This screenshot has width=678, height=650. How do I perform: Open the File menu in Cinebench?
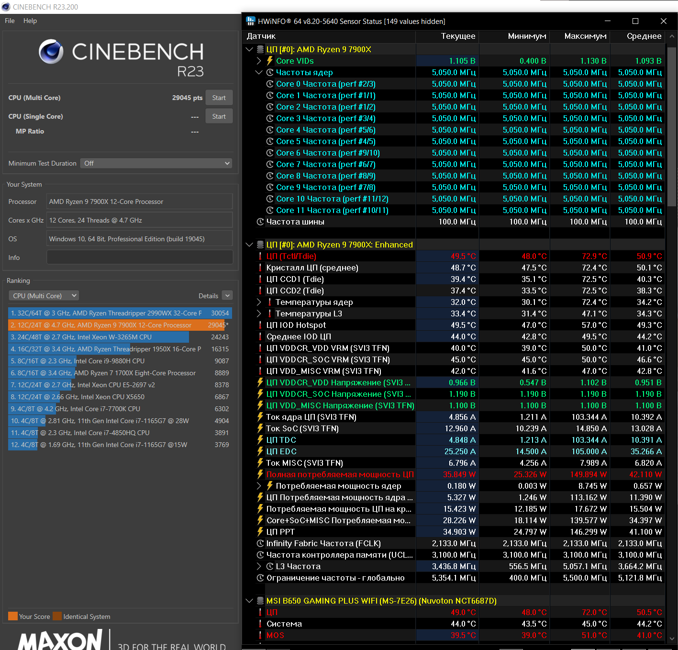[10, 21]
